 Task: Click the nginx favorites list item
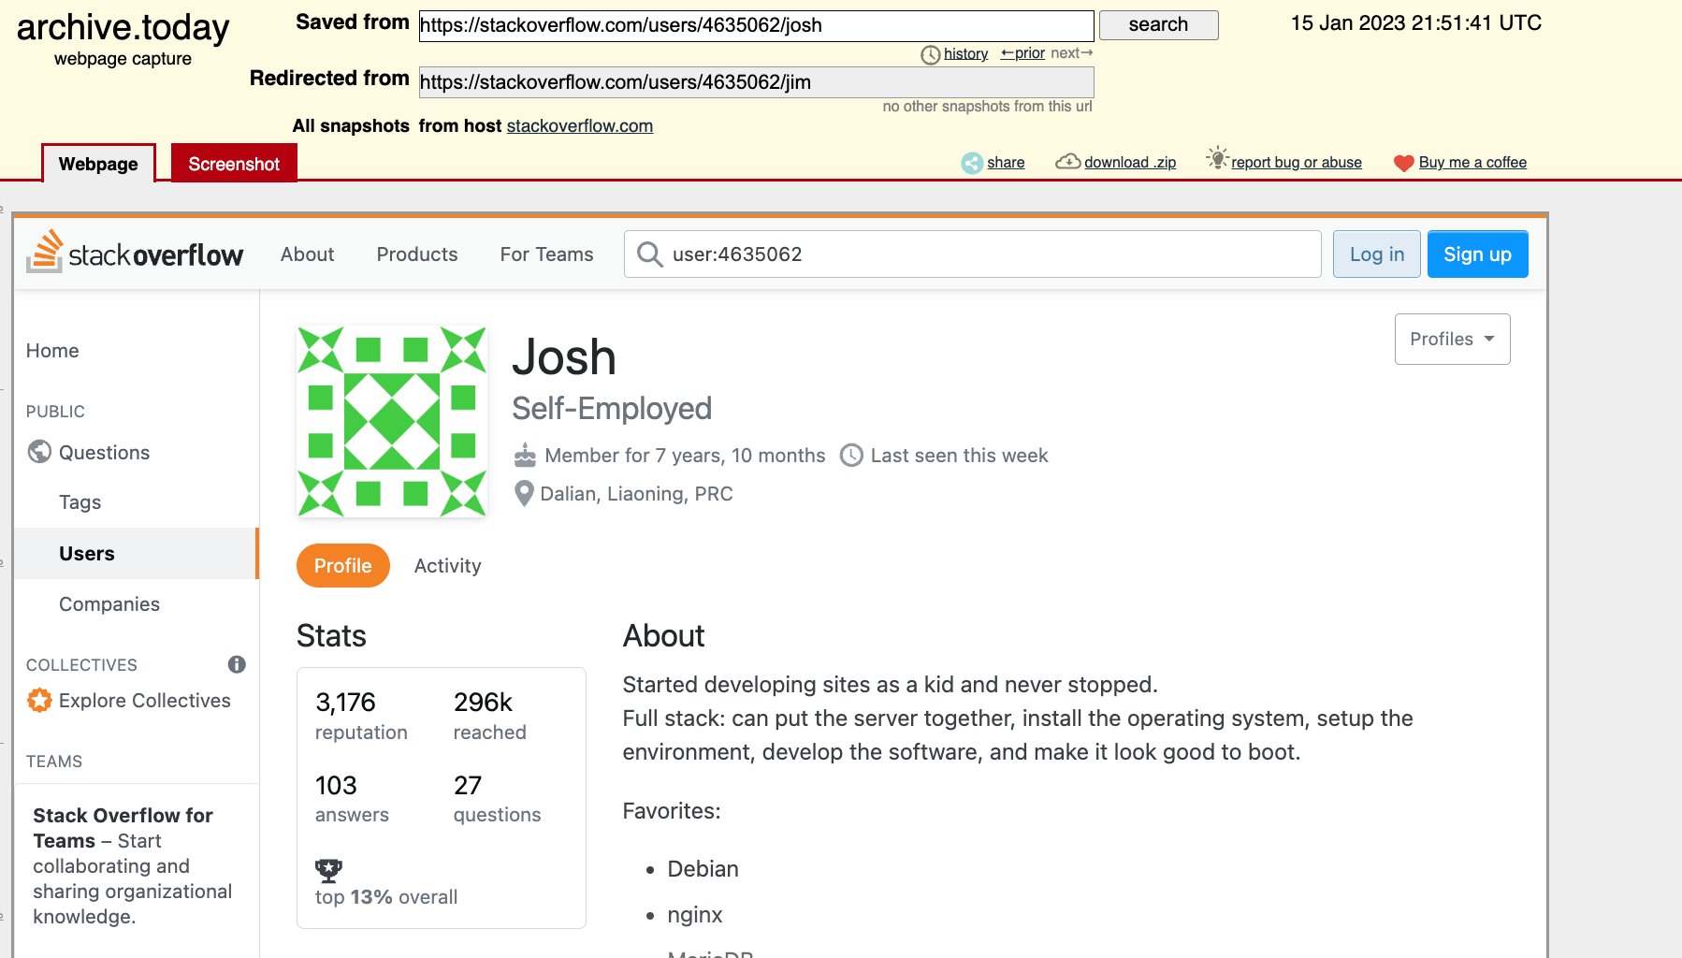[695, 915]
